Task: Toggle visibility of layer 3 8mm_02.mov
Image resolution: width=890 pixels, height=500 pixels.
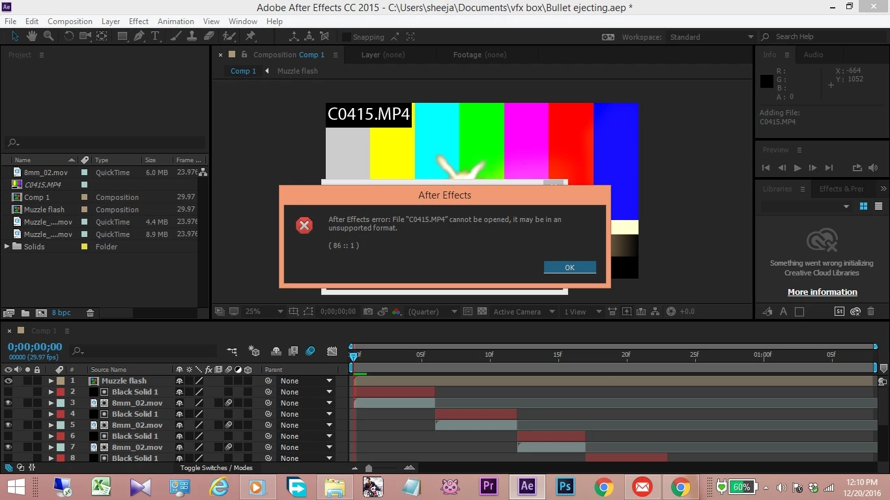Action: 8,403
